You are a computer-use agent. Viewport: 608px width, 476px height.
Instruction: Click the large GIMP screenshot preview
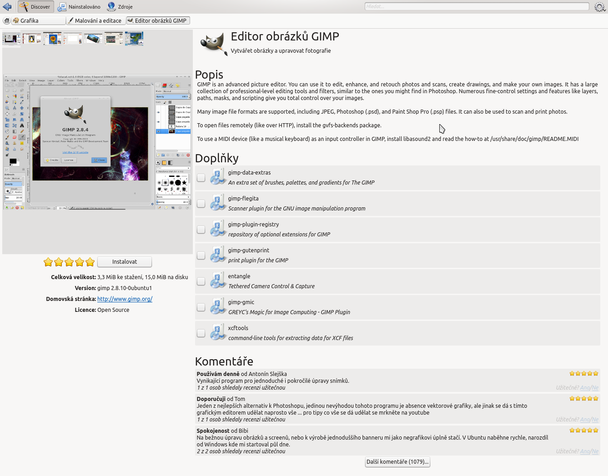tap(97, 142)
